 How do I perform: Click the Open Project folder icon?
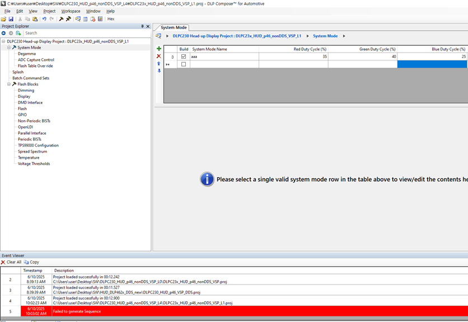pyautogui.click(x=3, y=19)
